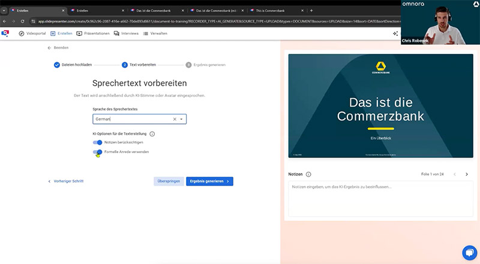Click the 'Dateien hochladen' step label

tap(77, 65)
